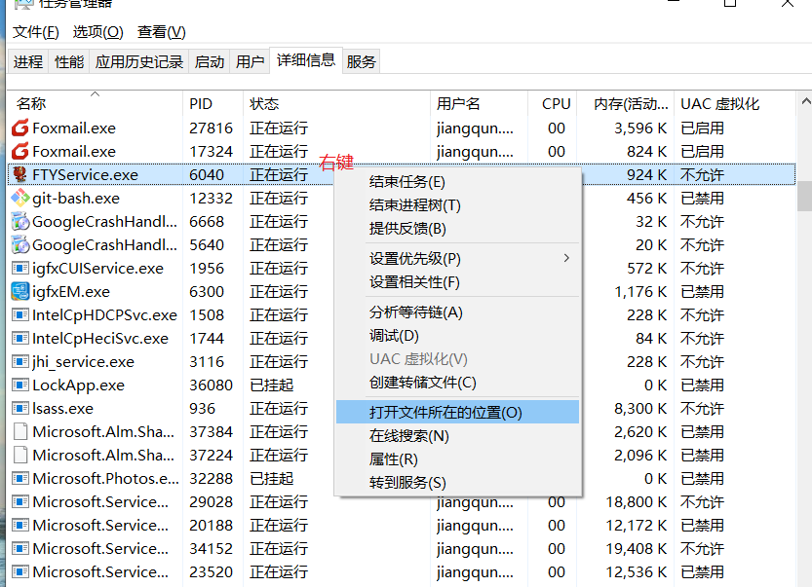Click the FTYService.exe process icon
This screenshot has height=587, width=812.
point(19,174)
